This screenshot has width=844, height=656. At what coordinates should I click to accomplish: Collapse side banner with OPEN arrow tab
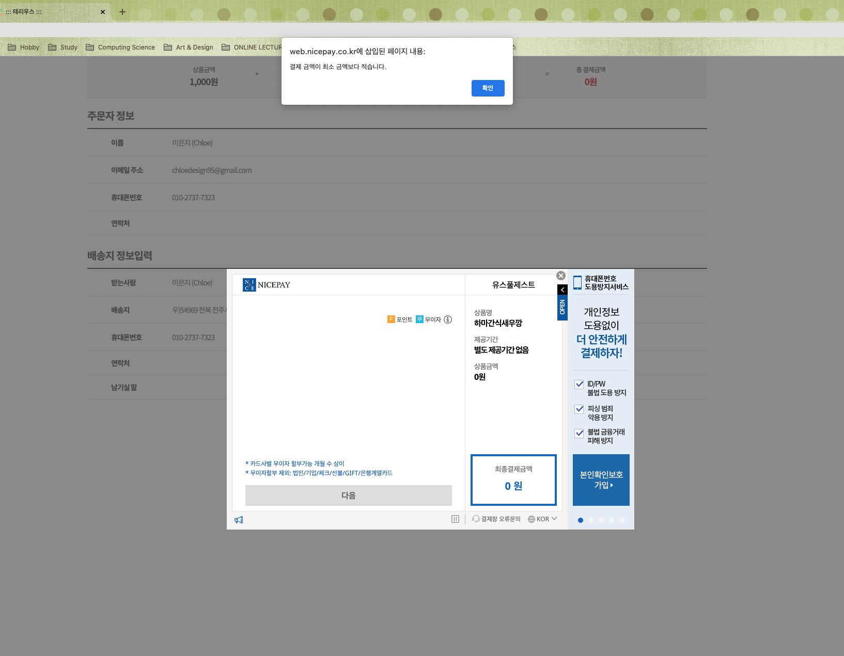click(562, 290)
